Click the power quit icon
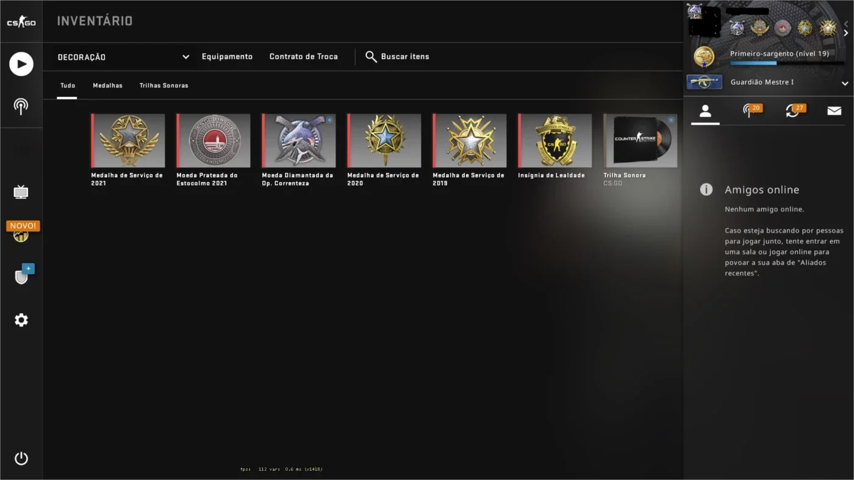The width and height of the screenshot is (854, 480). pos(21,458)
